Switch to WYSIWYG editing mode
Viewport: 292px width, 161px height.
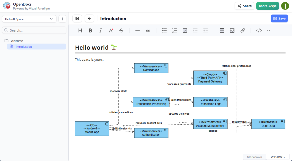click(277, 157)
